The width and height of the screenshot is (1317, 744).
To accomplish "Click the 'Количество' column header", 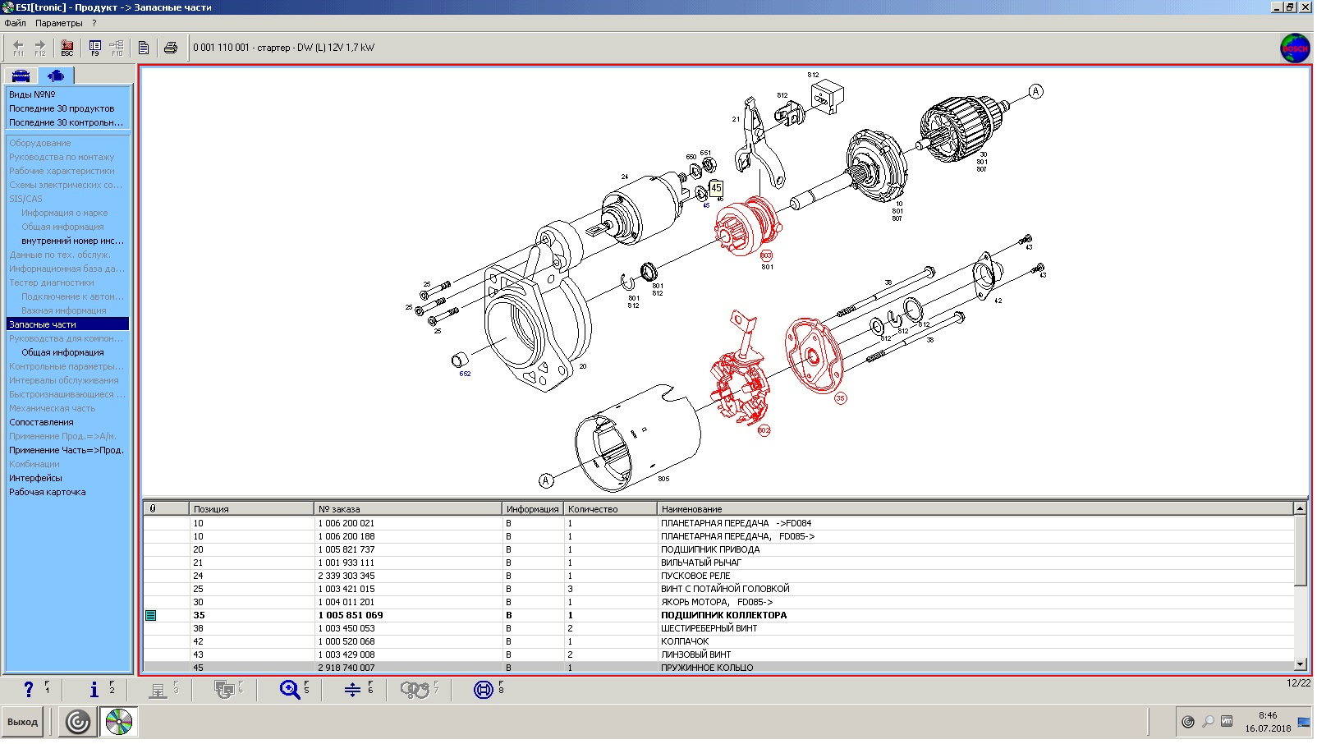I will pyautogui.click(x=610, y=509).
